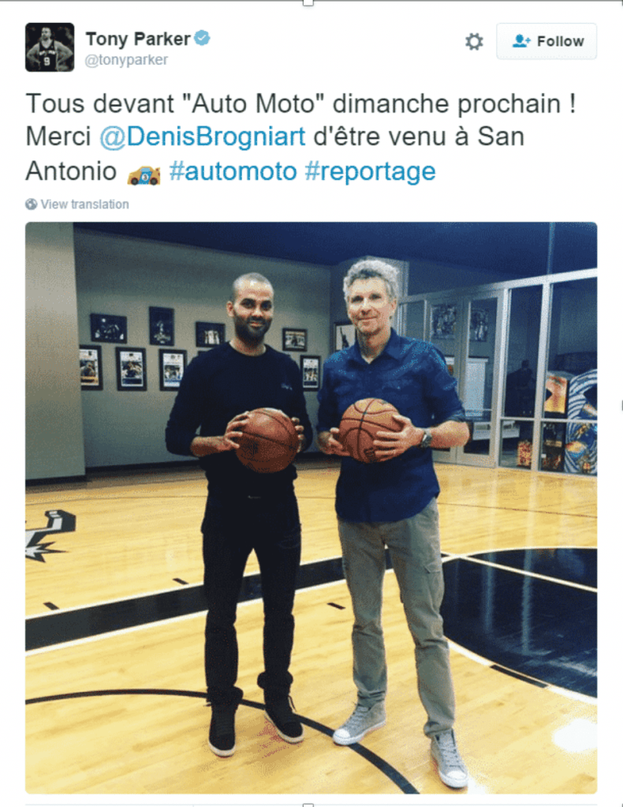The image size is (623, 807).
Task: Click the race car emoji
Action: tap(144, 175)
